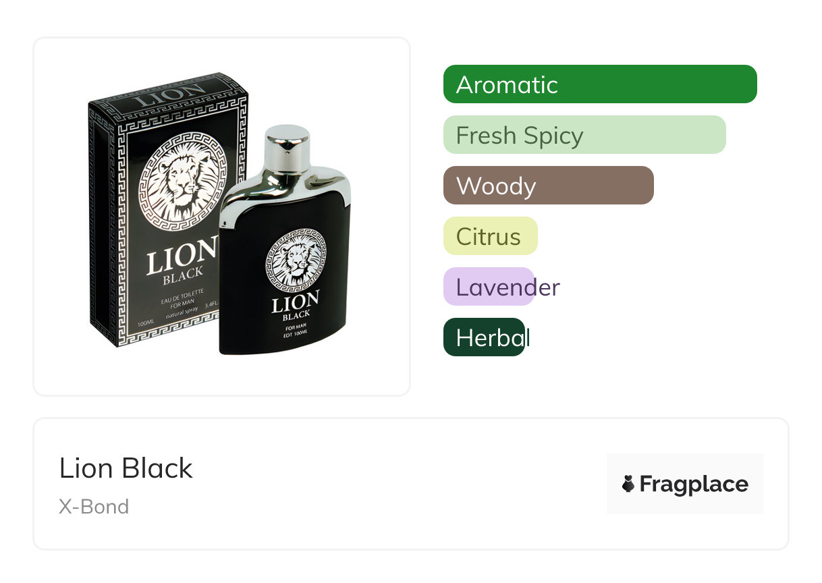Viewport: 822px width, 583px height.
Task: Click the 100ML marking on the box
Action: tap(146, 325)
